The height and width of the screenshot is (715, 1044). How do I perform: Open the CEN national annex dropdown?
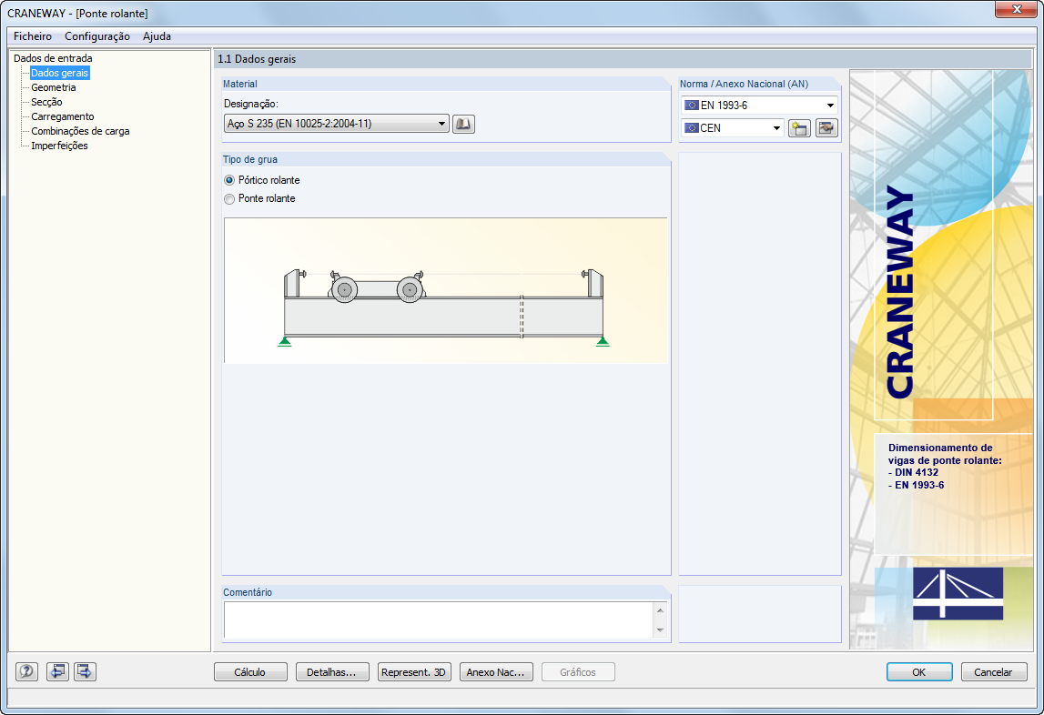(733, 128)
